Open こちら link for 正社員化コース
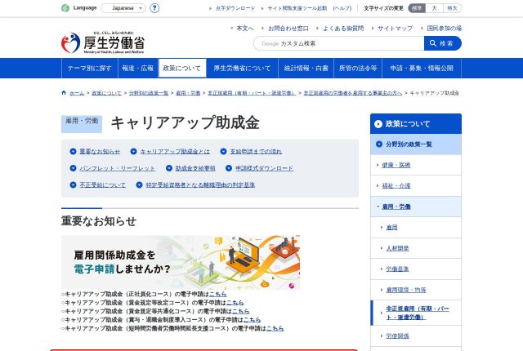The image size is (523, 351). coord(218,294)
